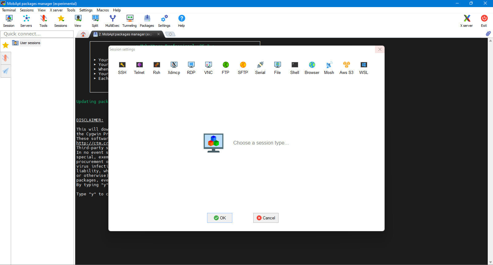This screenshot has height=265, width=493.
Task: Click the Help toolbar icon
Action: [181, 21]
